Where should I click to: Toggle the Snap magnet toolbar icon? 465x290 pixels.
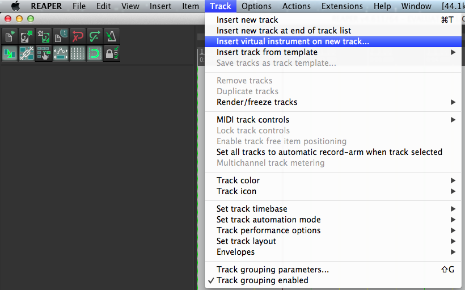95,53
